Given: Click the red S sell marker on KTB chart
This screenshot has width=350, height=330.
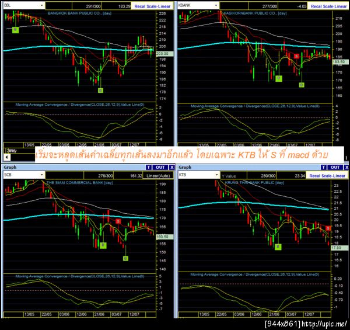Looking at the screenshot, I should click(328, 228).
